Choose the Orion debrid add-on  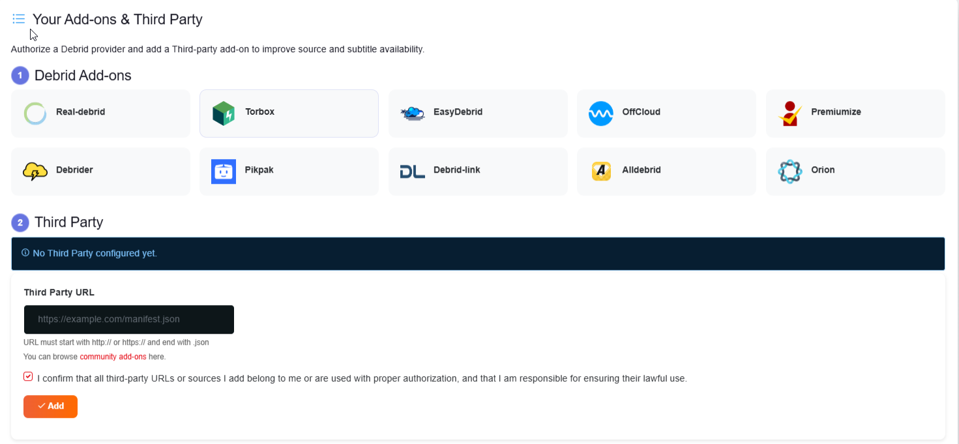point(789,170)
